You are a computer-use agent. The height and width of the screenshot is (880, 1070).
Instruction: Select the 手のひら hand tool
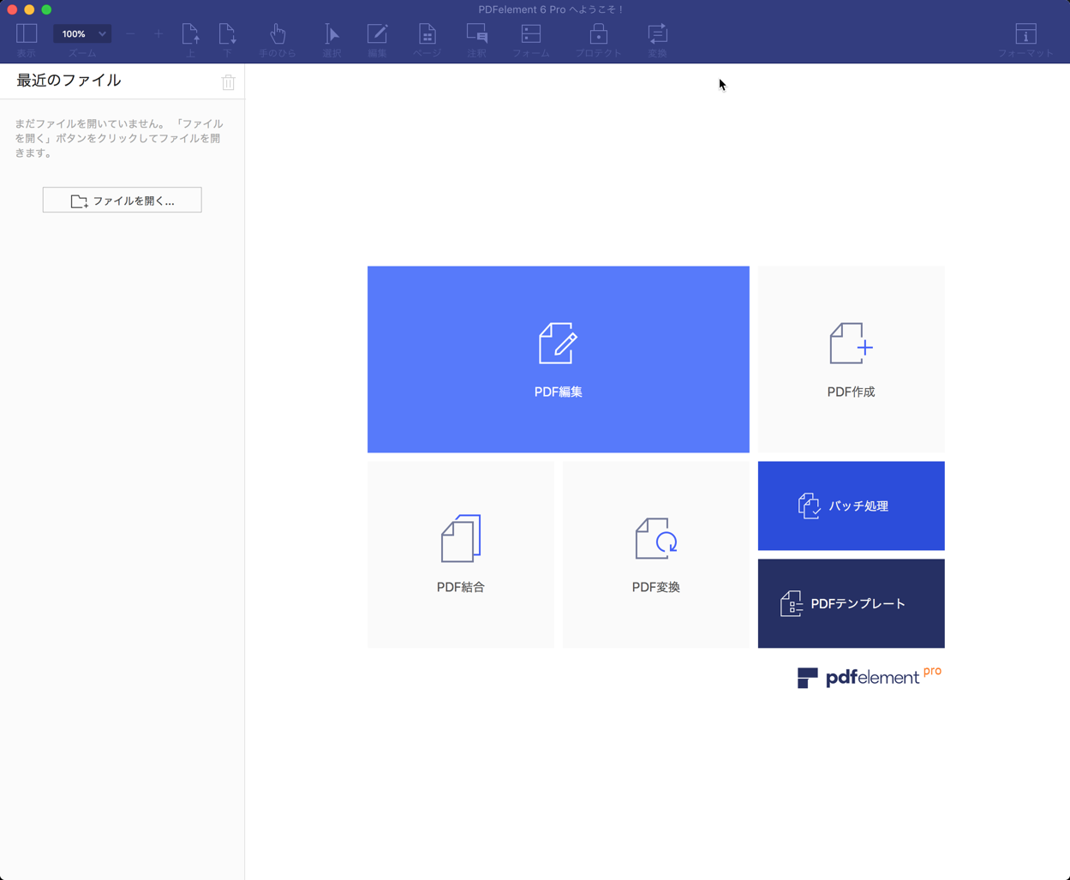pos(278,34)
